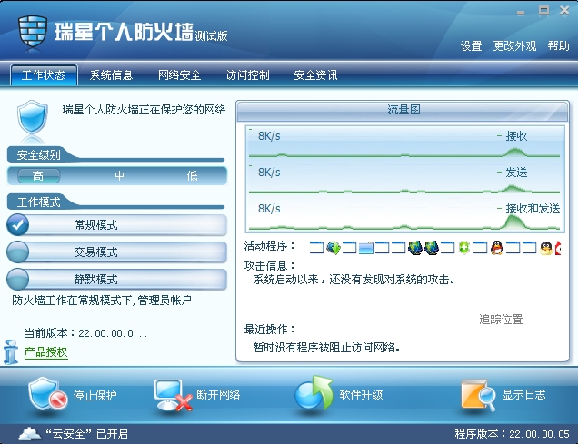
Task: Select 常规模式 work mode
Action: coord(116,224)
